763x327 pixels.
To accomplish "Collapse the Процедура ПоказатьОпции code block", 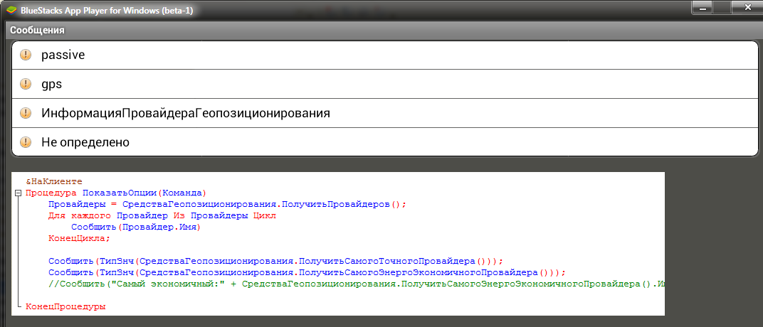I will 17,193.
